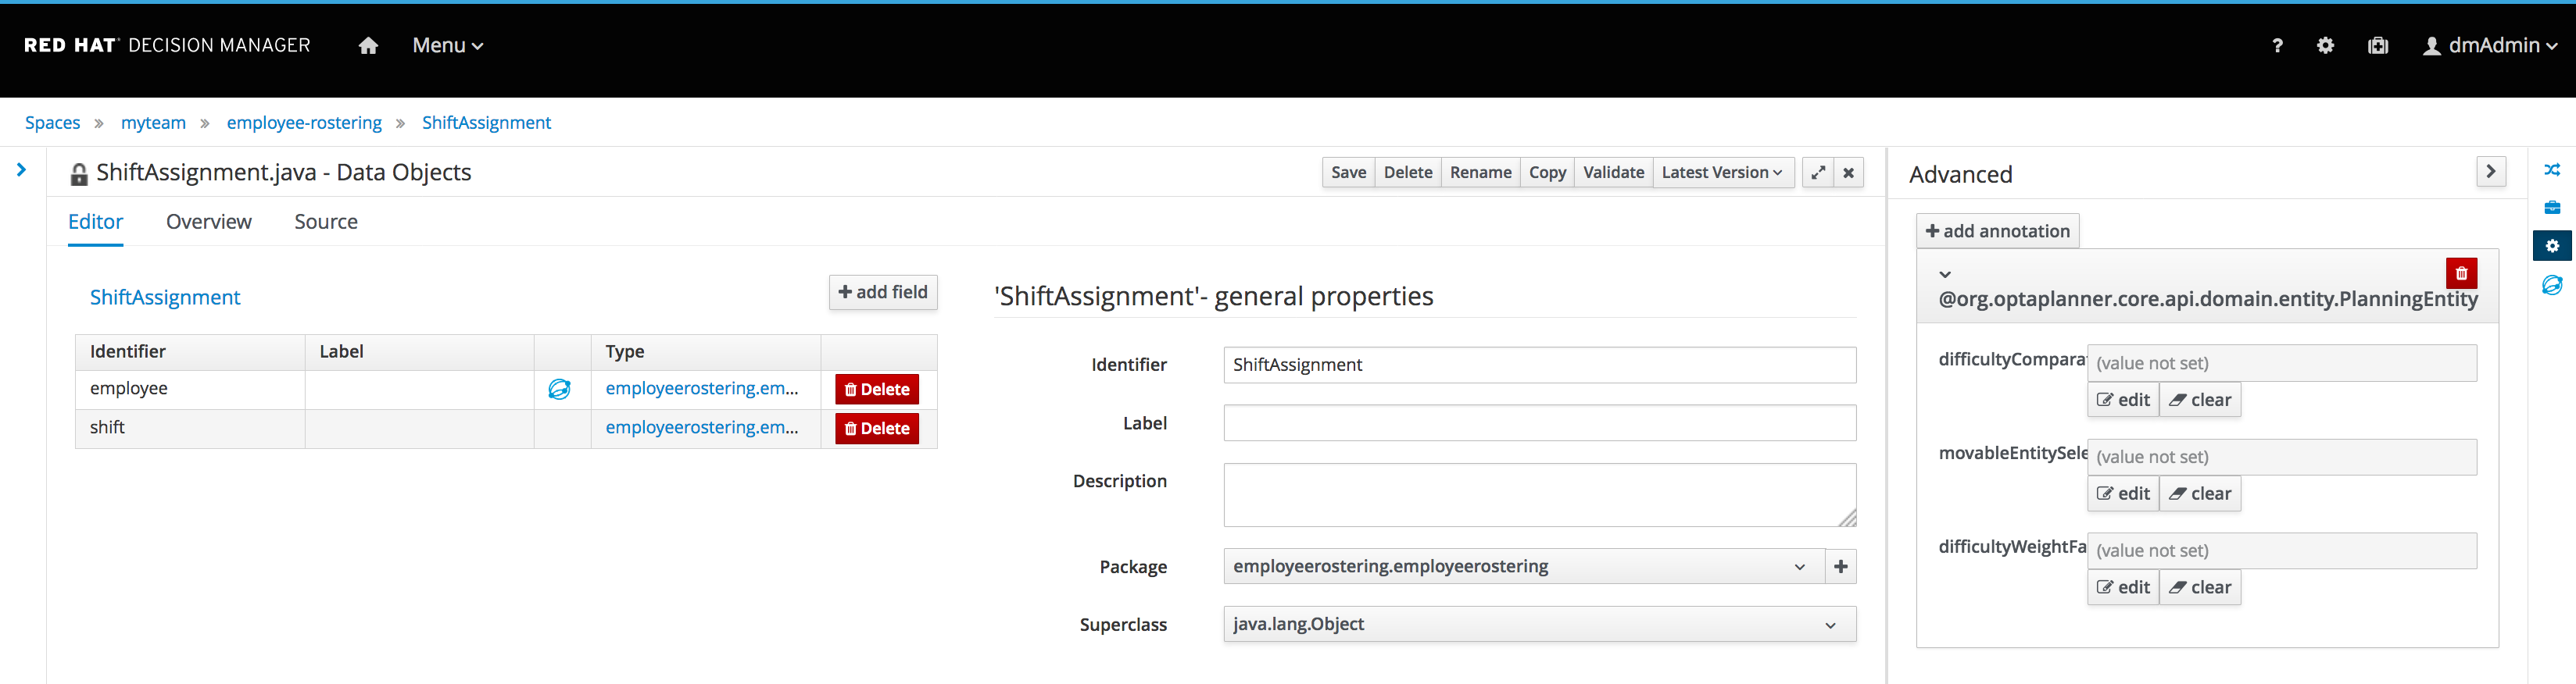Image resolution: width=2576 pixels, height=684 pixels.
Task: Click the home icon in header
Action: [368, 46]
